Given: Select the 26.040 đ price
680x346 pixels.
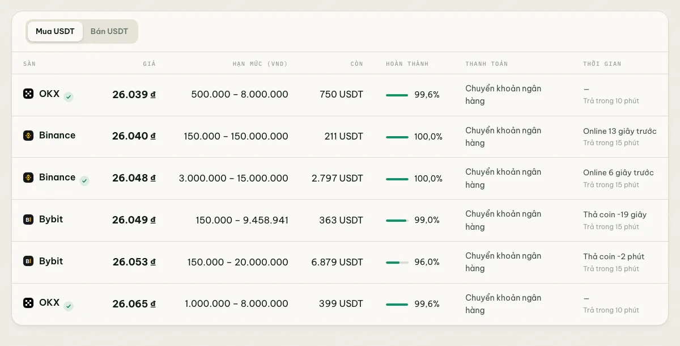Looking at the screenshot, I should click(134, 137).
